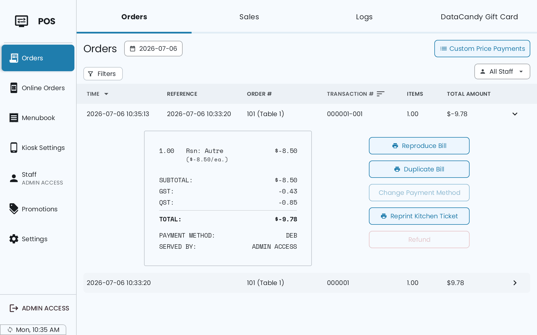Viewport: 537px width, 335px height.
Task: Click the logout icon beside ADMIN ACCESS
Action: tap(14, 308)
